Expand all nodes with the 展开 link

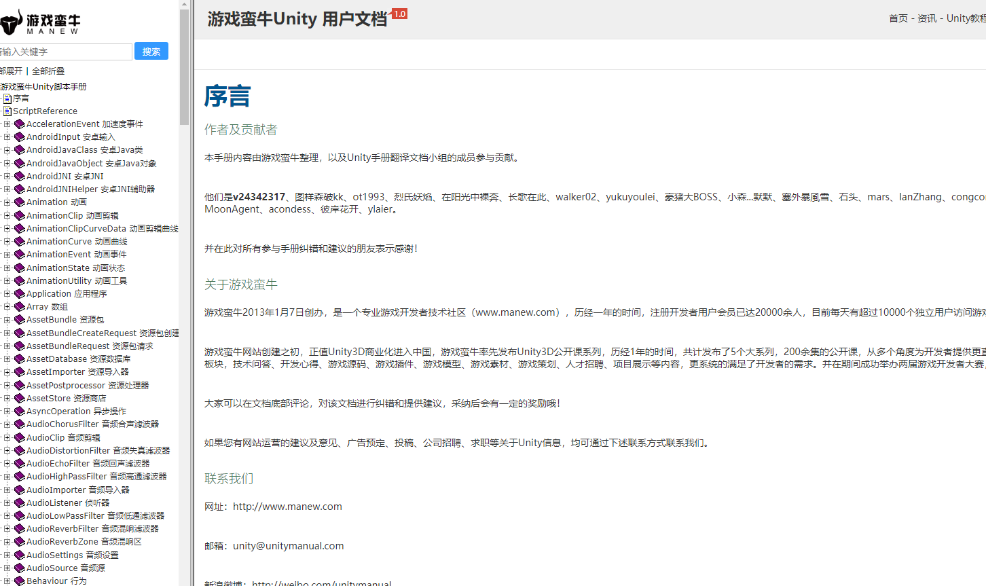(x=11, y=71)
